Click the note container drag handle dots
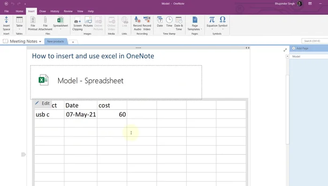The image size is (328, 186). tap(138, 48)
